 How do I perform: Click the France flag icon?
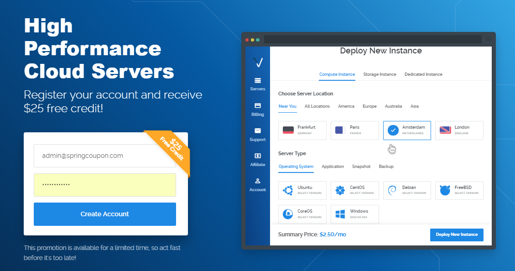tap(341, 130)
